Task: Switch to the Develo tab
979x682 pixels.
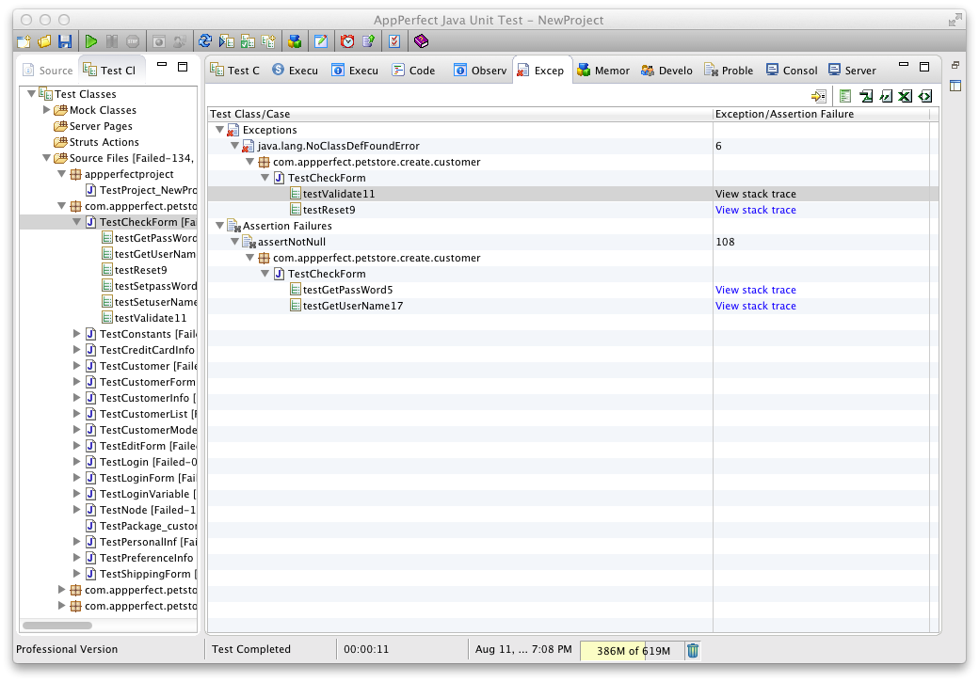Action: tap(666, 71)
